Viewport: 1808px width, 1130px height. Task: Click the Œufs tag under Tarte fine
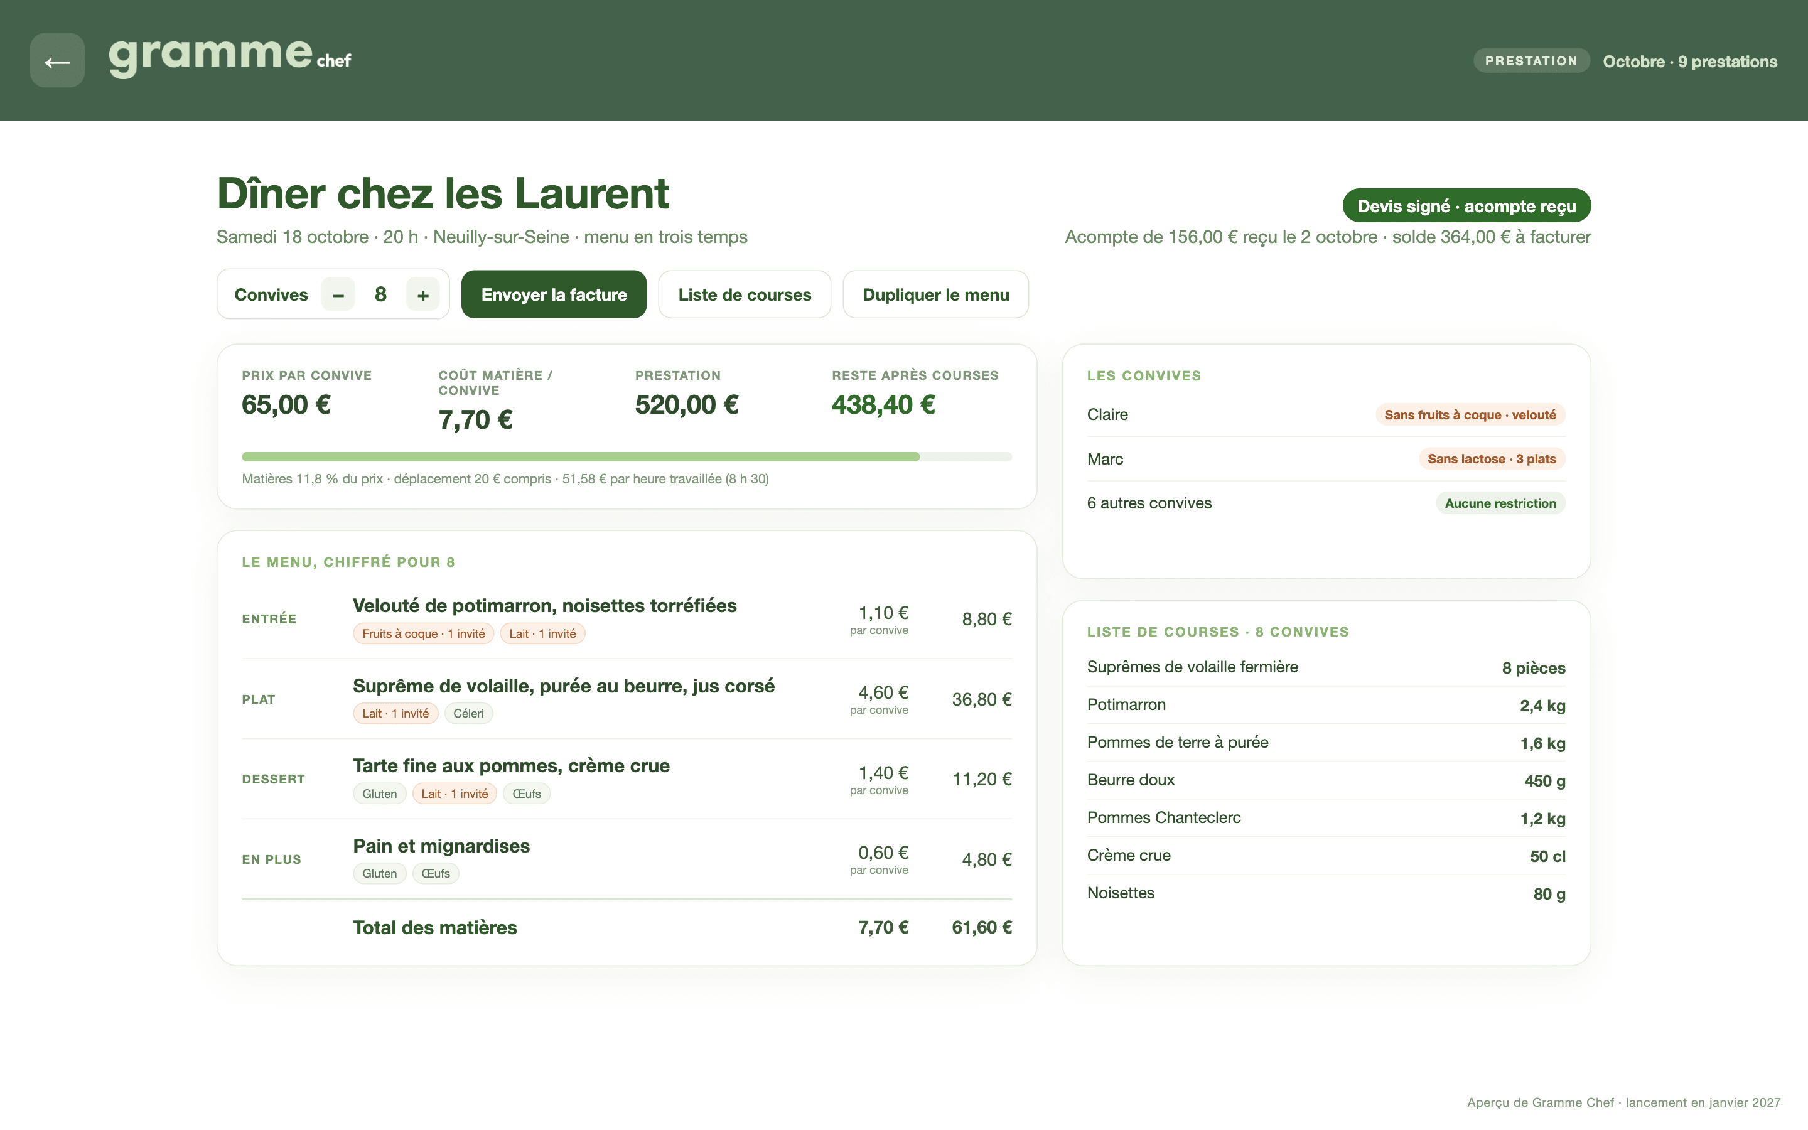tap(527, 794)
